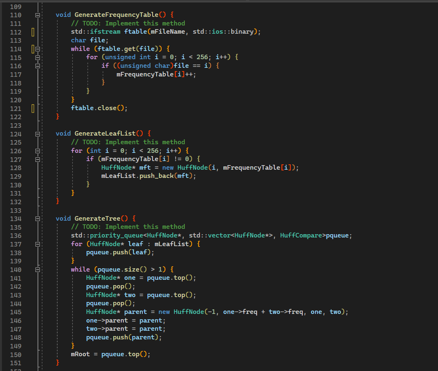Collapse the GenerateLeafList function fold
The image size is (438, 371).
pos(37,133)
